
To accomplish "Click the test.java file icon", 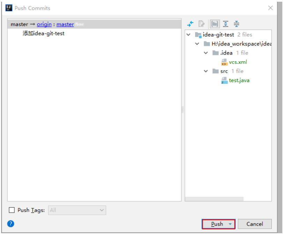I will coord(224,80).
